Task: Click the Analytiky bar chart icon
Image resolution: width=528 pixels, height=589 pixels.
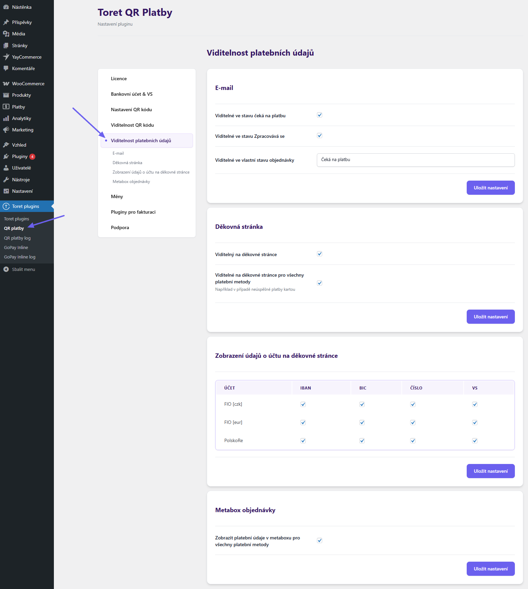Action: tap(6, 118)
